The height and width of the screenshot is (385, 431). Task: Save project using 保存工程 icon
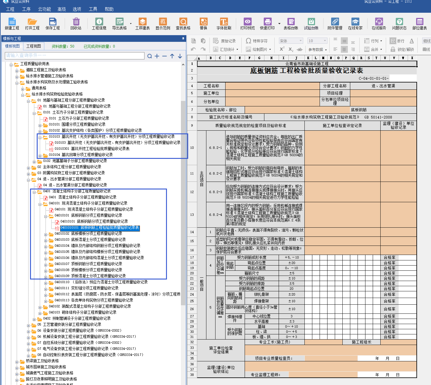click(53, 24)
